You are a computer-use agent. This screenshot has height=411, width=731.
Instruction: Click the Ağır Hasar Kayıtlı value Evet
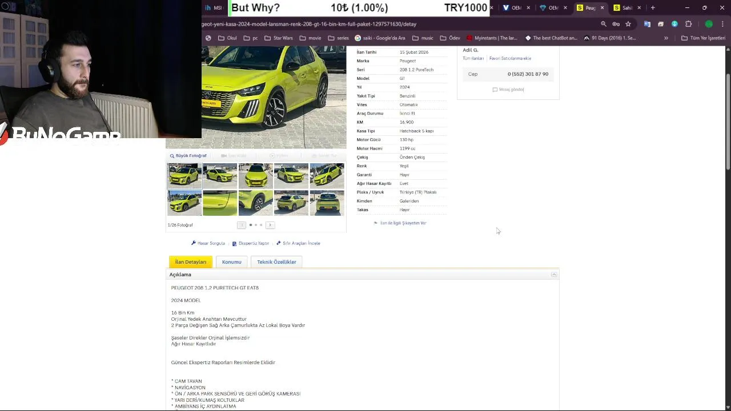pos(404,183)
